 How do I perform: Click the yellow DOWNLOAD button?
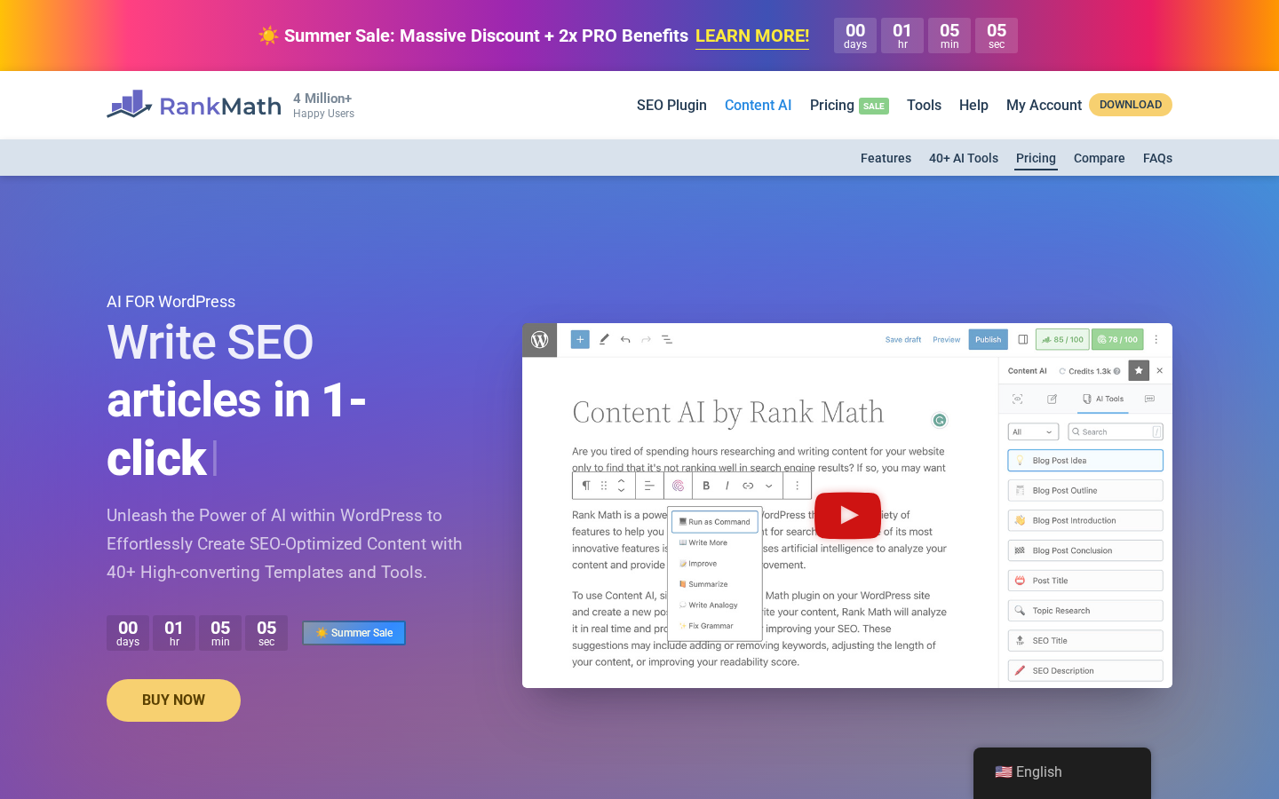click(1131, 105)
